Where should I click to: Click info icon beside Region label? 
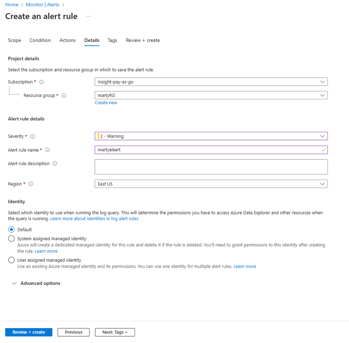tap(31, 184)
